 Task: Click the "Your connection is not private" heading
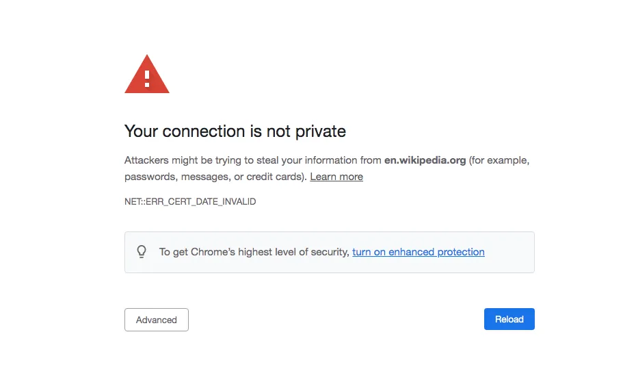pyautogui.click(x=235, y=131)
